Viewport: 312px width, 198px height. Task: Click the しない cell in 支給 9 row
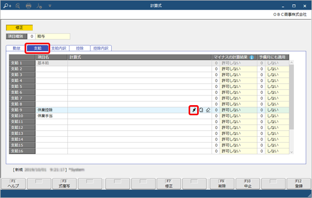tap(277, 110)
